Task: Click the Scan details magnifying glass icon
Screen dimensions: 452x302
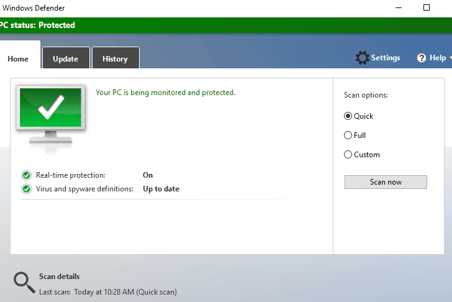Action: click(24, 283)
